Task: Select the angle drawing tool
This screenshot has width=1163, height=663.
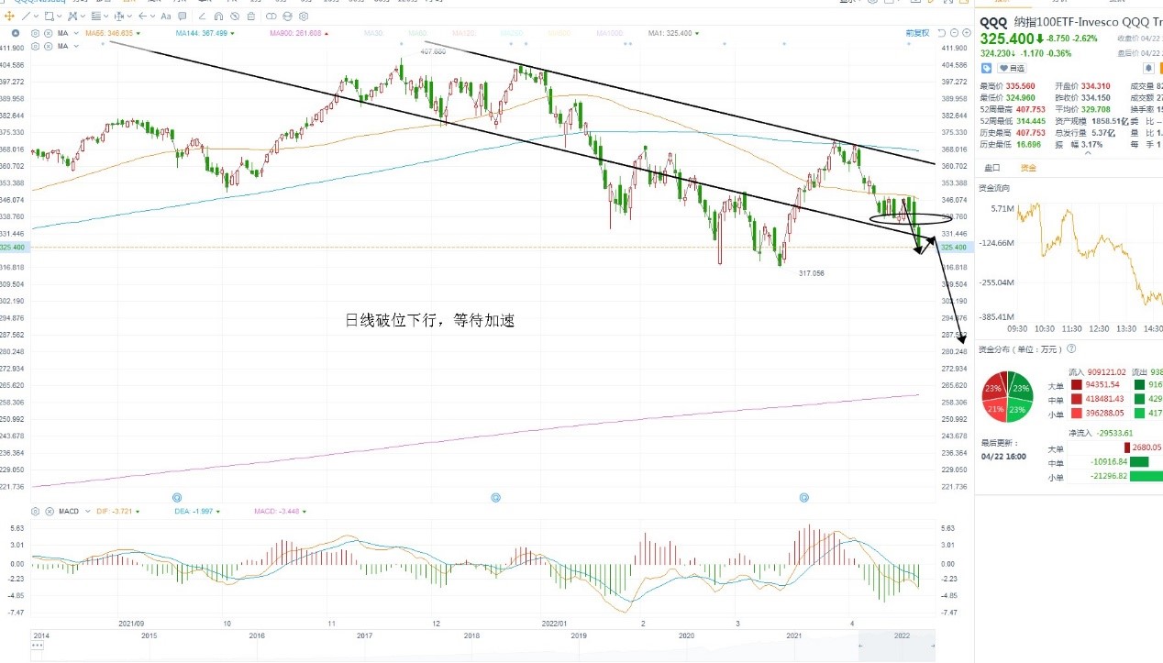Action: (x=202, y=16)
